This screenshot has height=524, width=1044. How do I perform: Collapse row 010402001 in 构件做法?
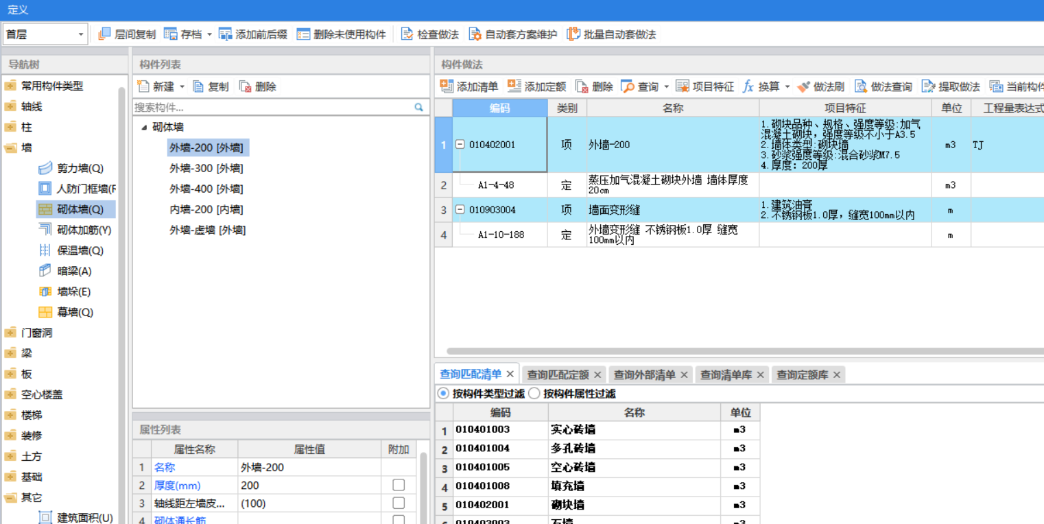pos(460,145)
